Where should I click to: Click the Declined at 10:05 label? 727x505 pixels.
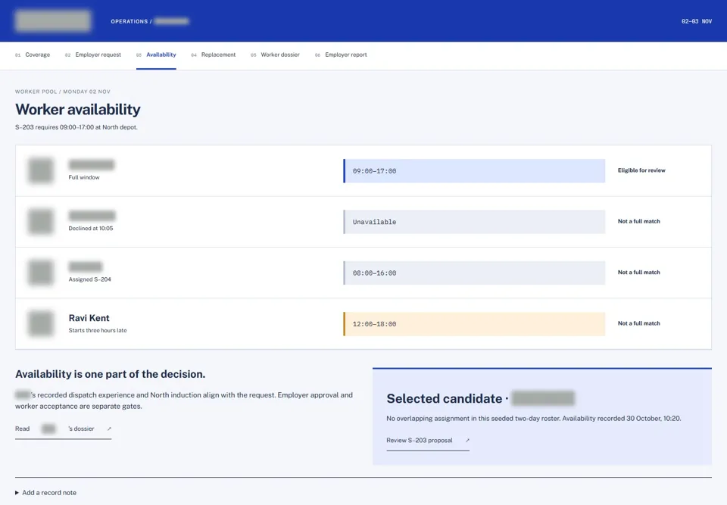(x=90, y=229)
